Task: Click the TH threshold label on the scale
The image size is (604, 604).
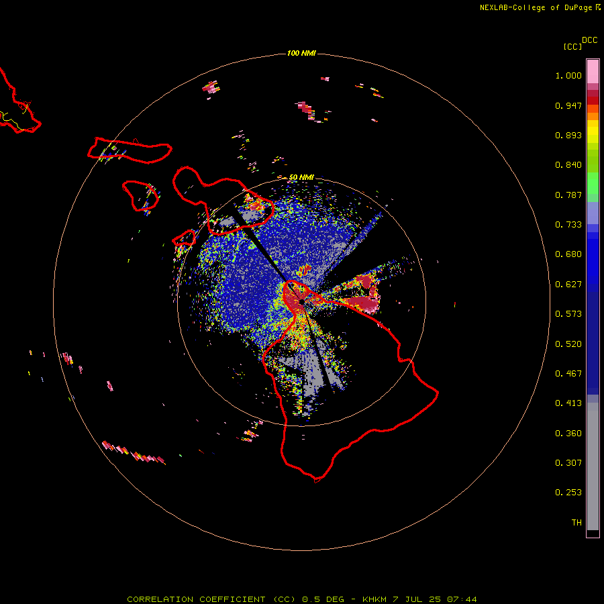Action: tap(576, 523)
